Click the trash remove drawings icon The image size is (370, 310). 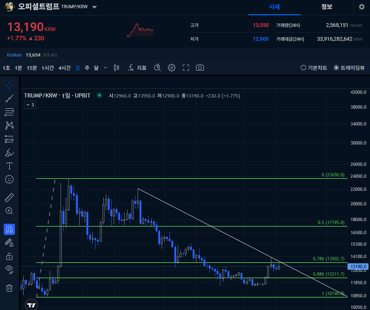(9, 288)
